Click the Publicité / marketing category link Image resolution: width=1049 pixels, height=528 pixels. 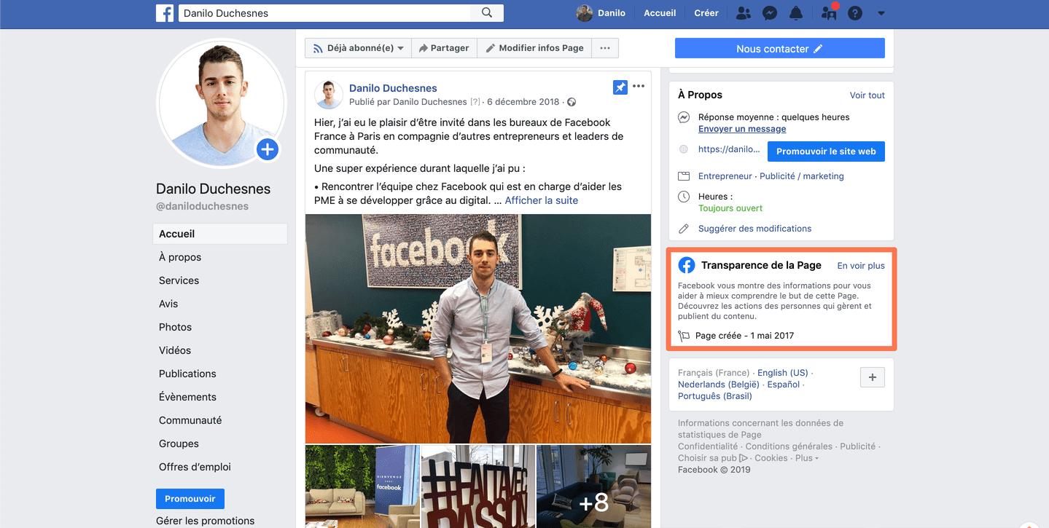tap(802, 176)
